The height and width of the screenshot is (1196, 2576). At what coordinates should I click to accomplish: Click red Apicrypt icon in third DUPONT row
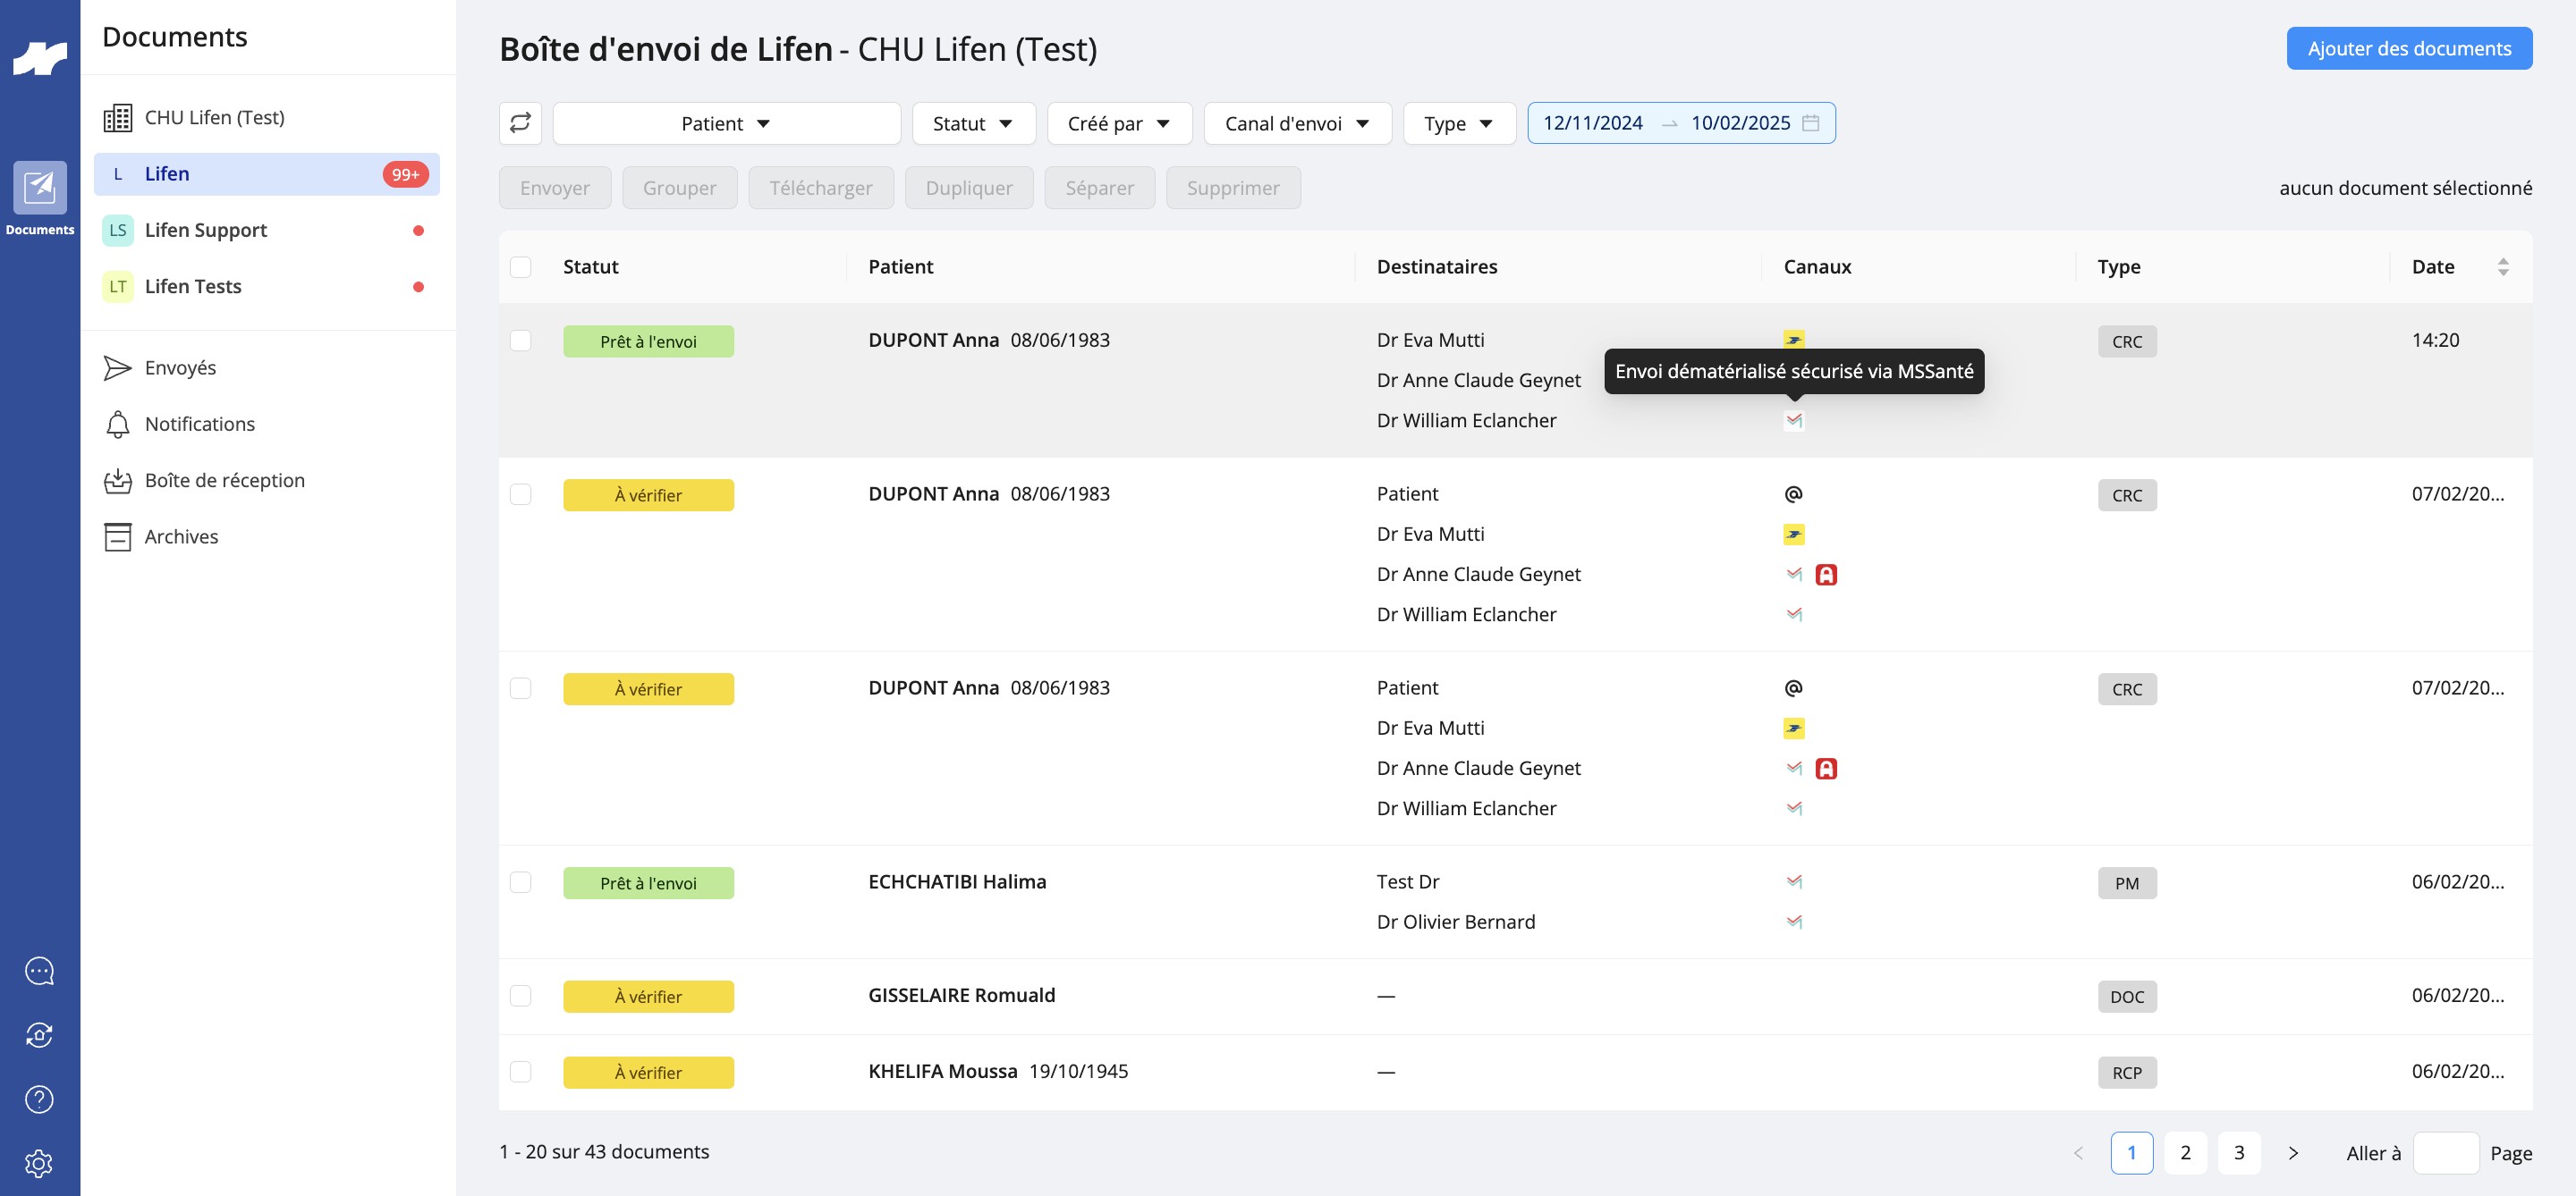(x=1826, y=769)
